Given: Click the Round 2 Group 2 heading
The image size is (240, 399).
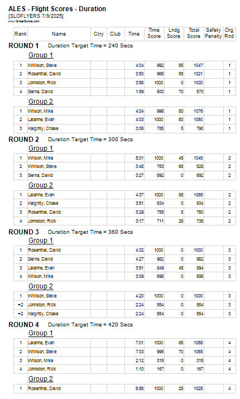Looking at the screenshot, I should [41, 185].
